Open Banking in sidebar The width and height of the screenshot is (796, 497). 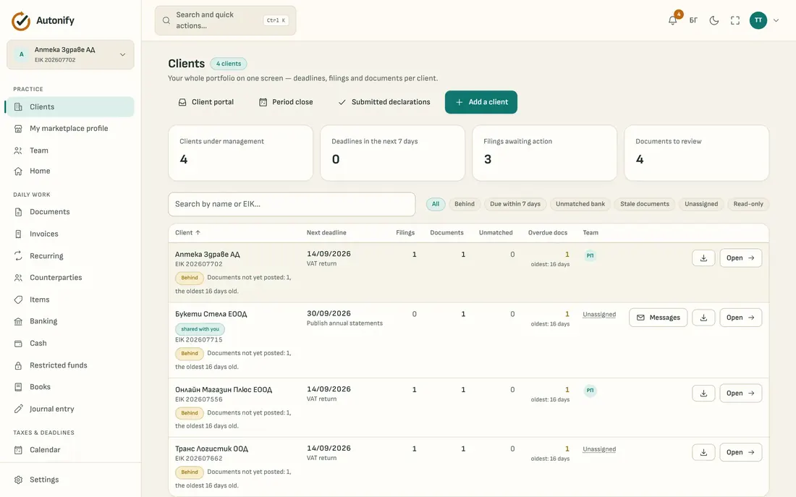pos(71,321)
